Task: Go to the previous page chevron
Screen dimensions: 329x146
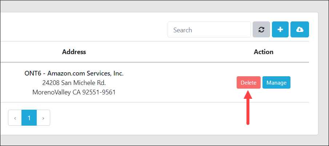Action: coord(15,118)
